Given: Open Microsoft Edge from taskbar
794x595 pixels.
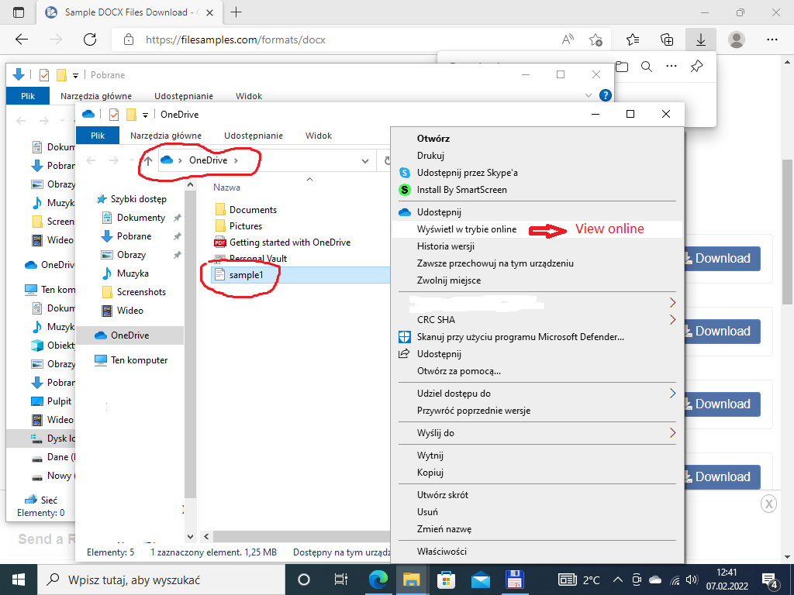Looking at the screenshot, I should click(378, 580).
